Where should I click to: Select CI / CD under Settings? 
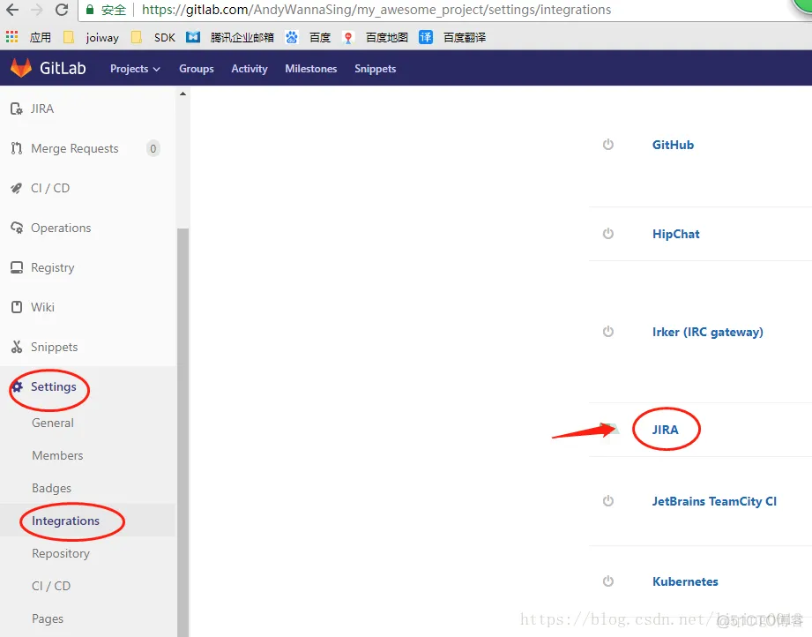[x=51, y=586]
